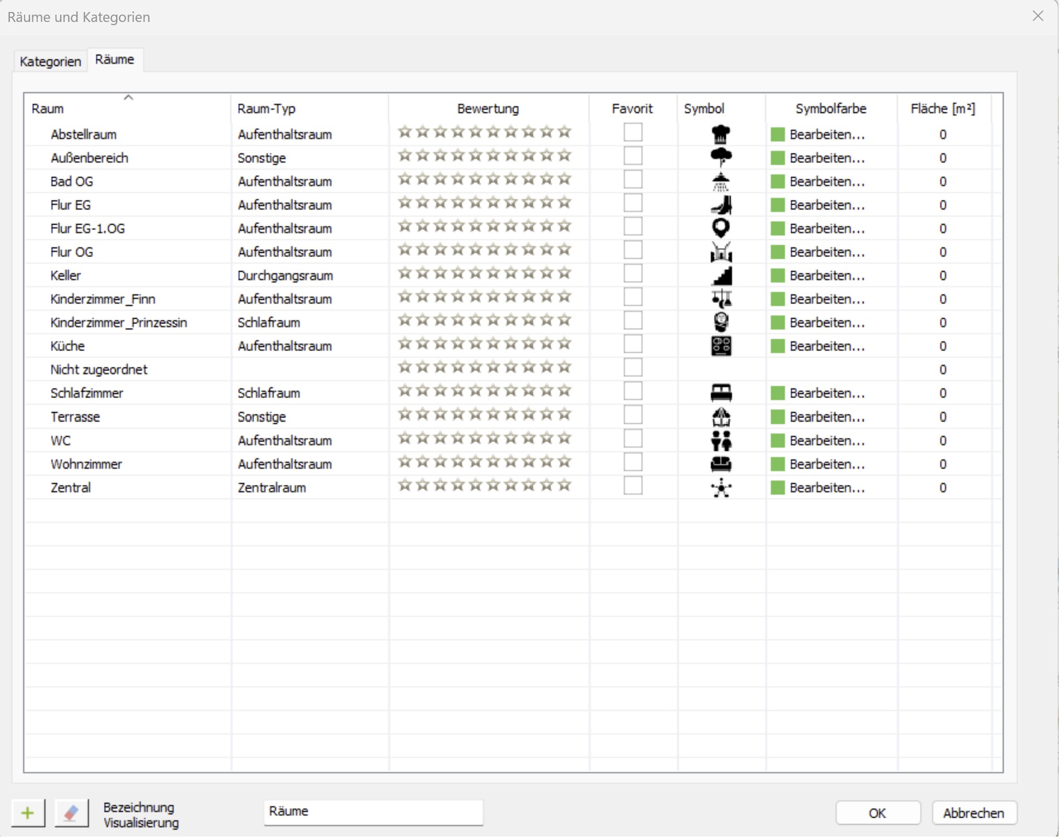Click the stairs symbol for Keller
This screenshot has width=1059, height=837.
tap(722, 275)
